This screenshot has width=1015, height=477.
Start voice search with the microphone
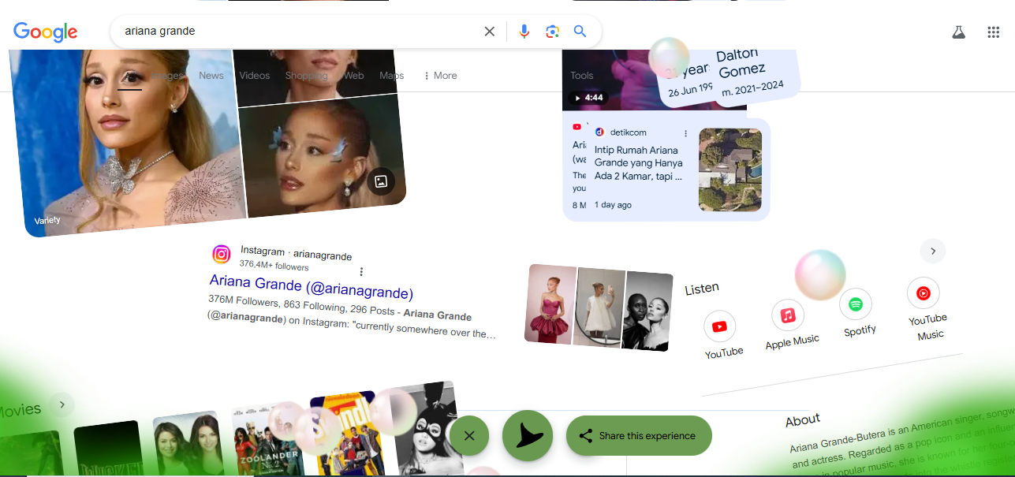tap(524, 32)
